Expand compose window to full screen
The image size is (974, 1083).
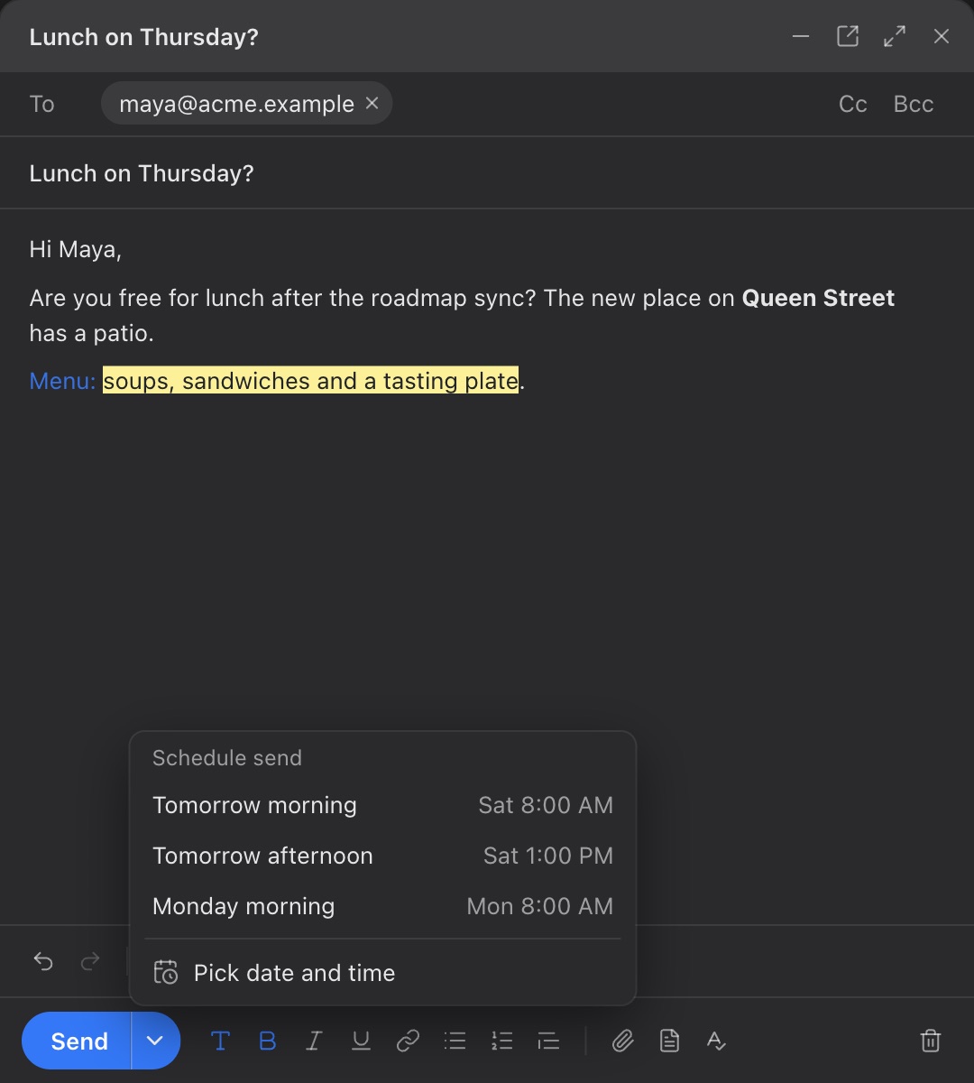tap(895, 36)
